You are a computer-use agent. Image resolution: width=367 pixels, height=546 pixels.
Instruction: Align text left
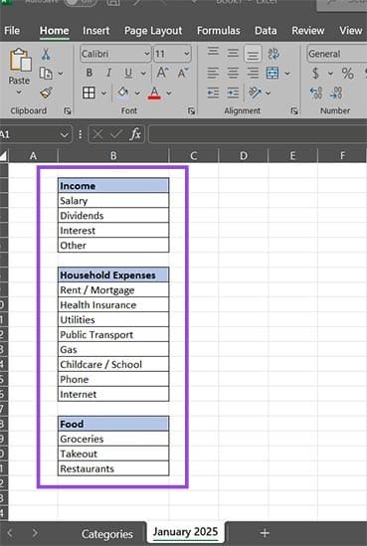coord(213,74)
